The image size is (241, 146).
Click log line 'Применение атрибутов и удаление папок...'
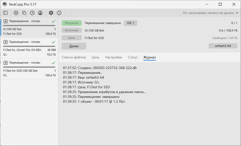tap(104, 92)
